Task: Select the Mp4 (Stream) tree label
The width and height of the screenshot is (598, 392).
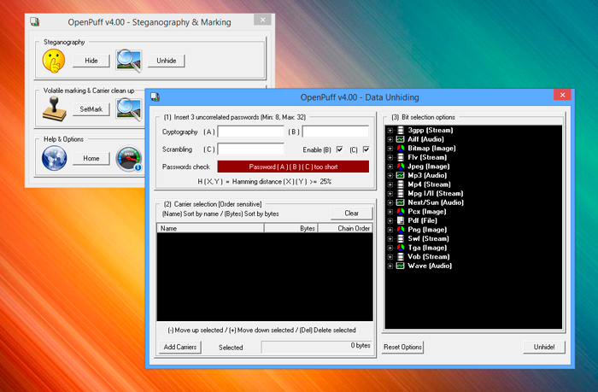Action: point(429,184)
